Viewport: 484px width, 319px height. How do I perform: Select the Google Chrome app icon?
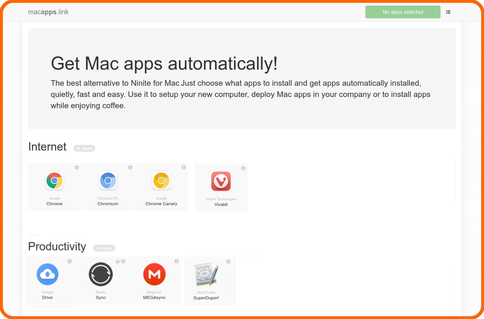[x=54, y=180]
